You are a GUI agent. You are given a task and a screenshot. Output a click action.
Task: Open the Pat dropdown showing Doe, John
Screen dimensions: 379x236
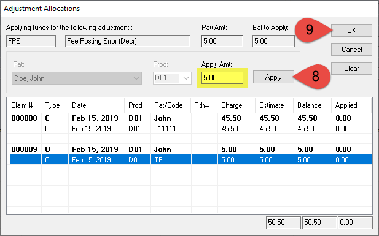[77, 78]
